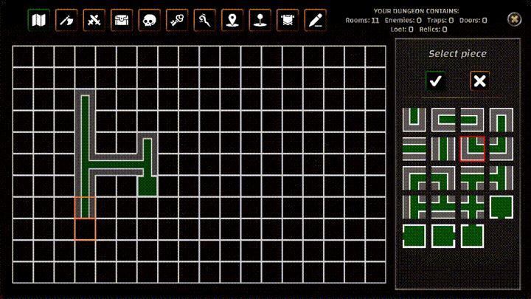The height and width of the screenshot is (299, 531).
Task: Select the map pin marker tool
Action: pos(232,20)
